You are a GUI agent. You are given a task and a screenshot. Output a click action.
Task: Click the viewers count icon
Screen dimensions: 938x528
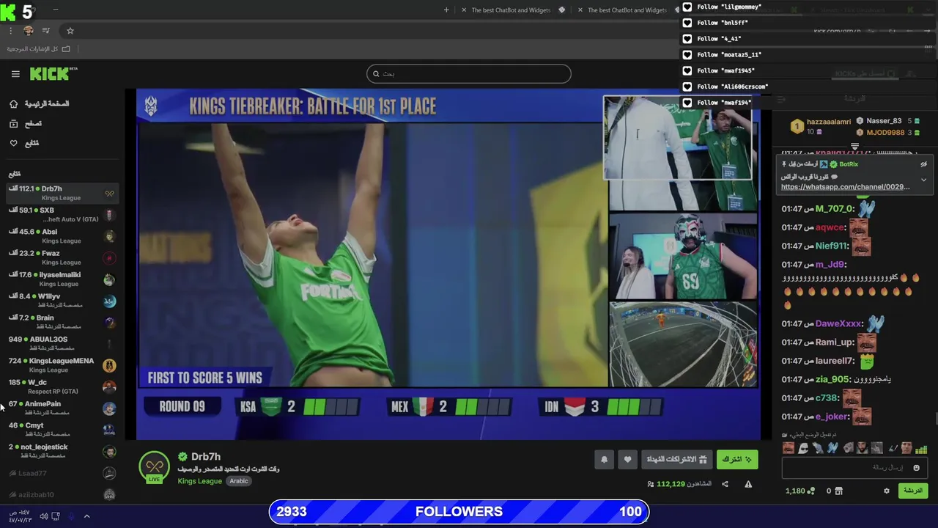click(x=651, y=484)
